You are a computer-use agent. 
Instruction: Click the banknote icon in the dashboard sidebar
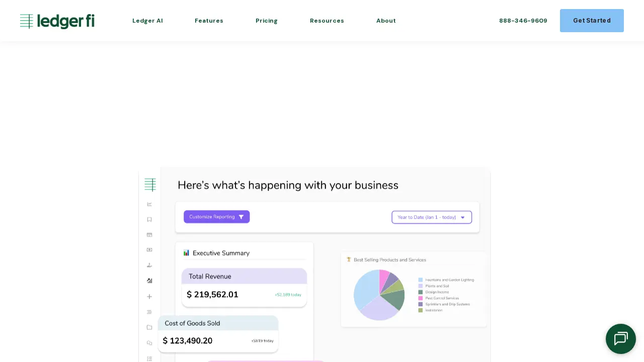coord(149,250)
